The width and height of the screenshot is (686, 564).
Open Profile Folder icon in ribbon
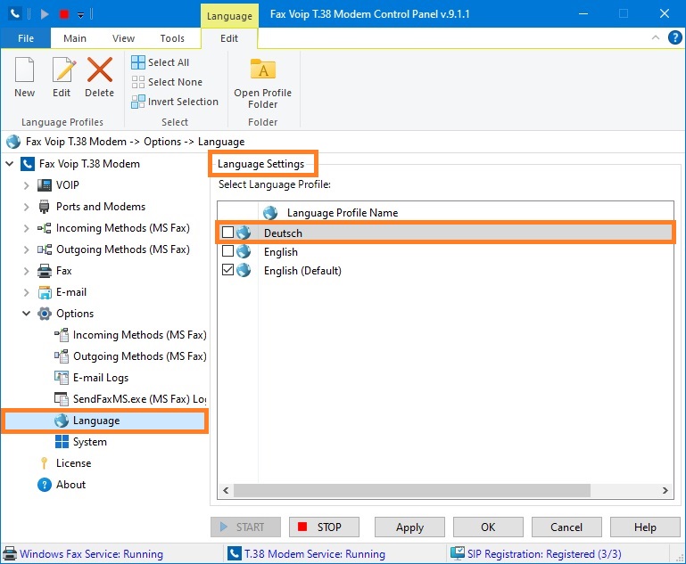(263, 69)
